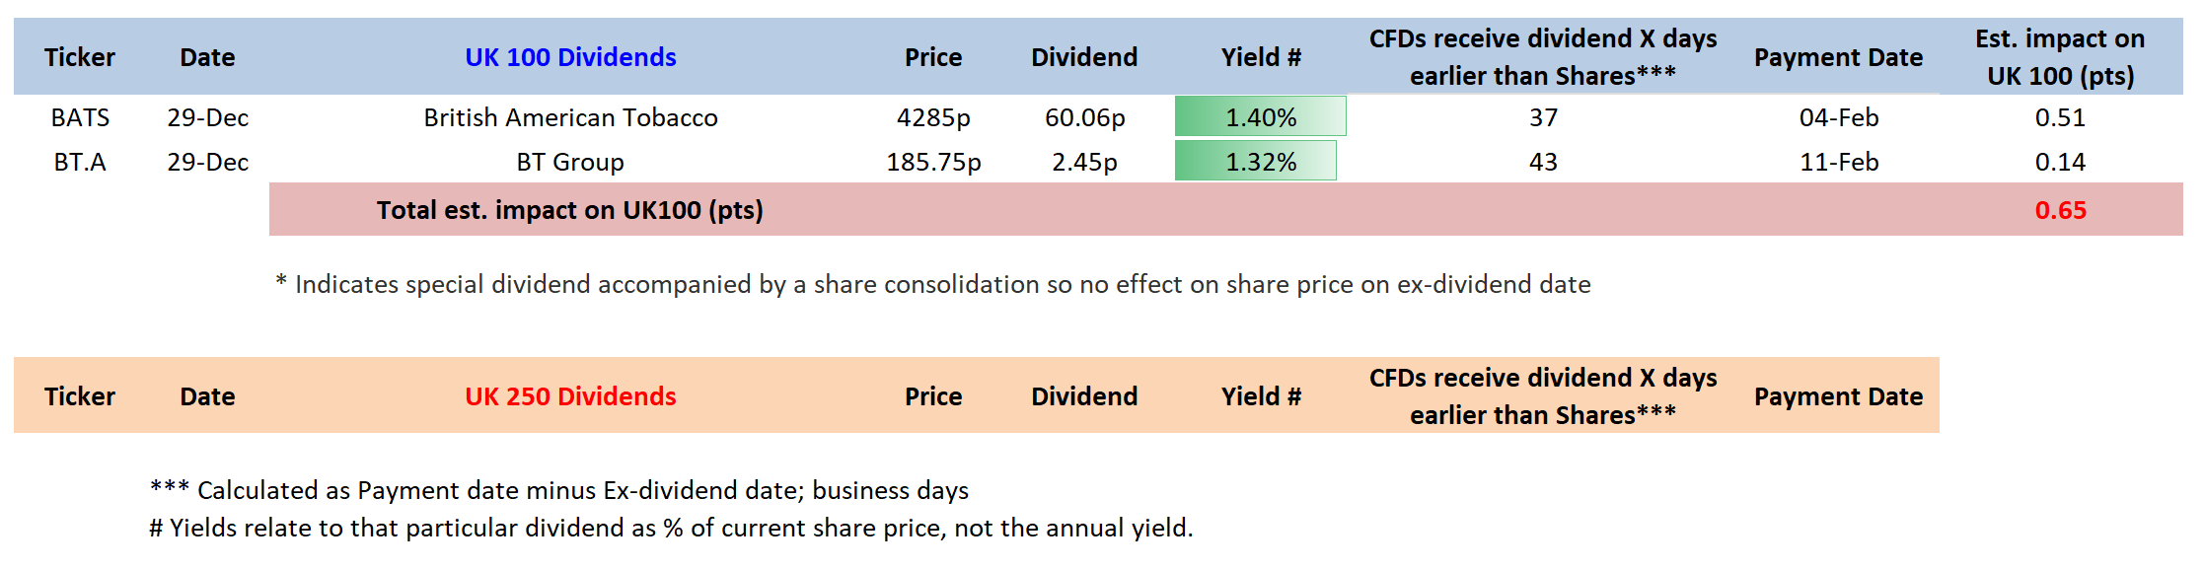Select the 2.45p dividend value
Viewport: 2204px width, 570px height.
tap(1084, 162)
